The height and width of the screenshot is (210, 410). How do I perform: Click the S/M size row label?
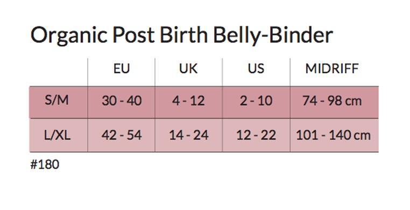(x=56, y=100)
